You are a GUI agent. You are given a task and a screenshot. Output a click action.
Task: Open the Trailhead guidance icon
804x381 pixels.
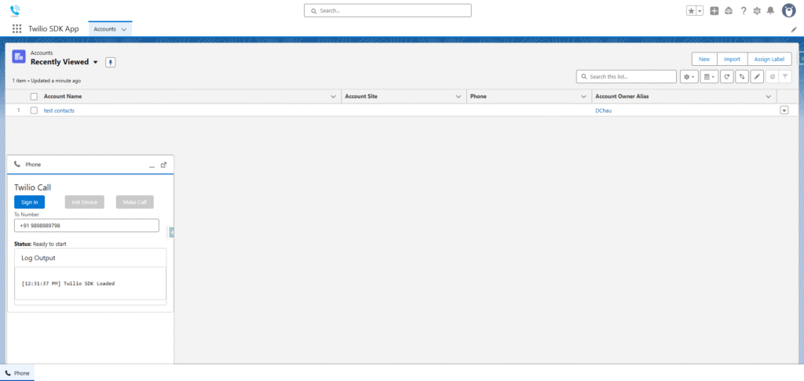(x=728, y=11)
